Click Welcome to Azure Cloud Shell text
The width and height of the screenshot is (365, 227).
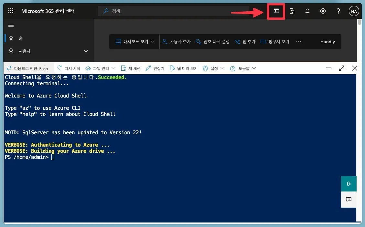45,96
